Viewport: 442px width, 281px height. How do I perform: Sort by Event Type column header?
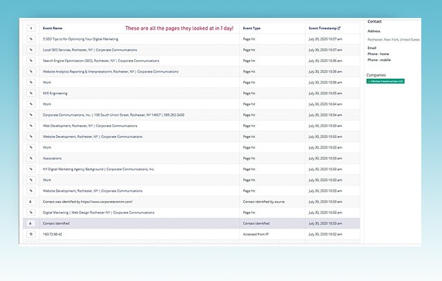point(251,28)
